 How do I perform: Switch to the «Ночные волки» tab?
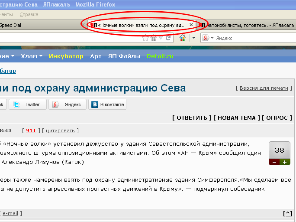(142, 25)
